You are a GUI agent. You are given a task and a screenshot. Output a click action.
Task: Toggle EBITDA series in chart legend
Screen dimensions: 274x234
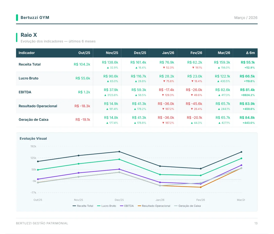click(127, 206)
